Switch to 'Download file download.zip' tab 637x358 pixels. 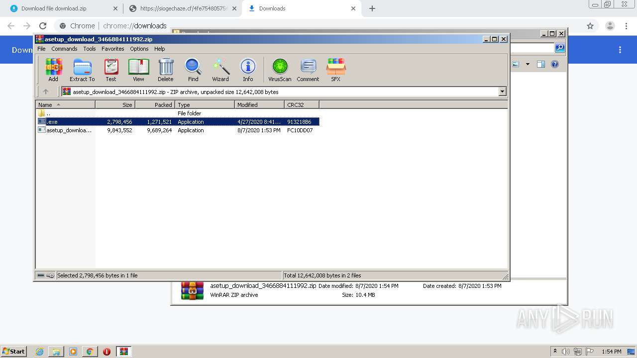[x=63, y=8]
